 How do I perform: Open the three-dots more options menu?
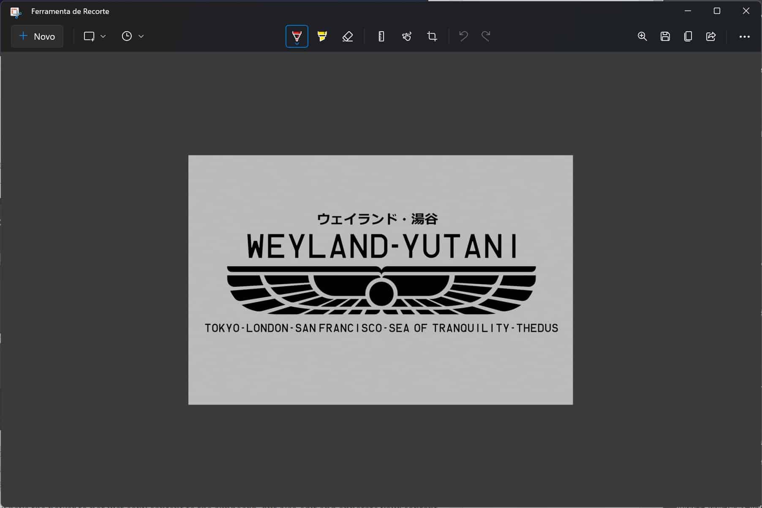(x=744, y=37)
